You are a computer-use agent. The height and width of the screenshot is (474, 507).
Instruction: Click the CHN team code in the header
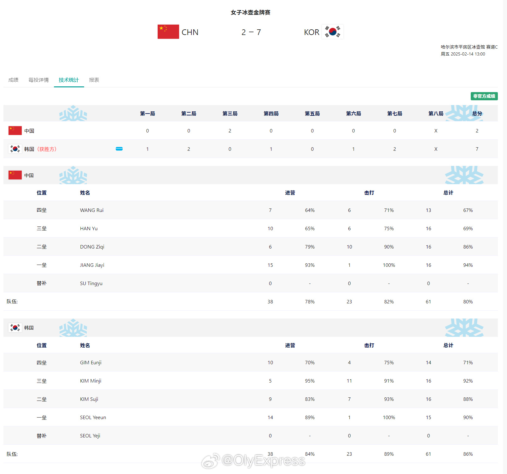point(190,32)
